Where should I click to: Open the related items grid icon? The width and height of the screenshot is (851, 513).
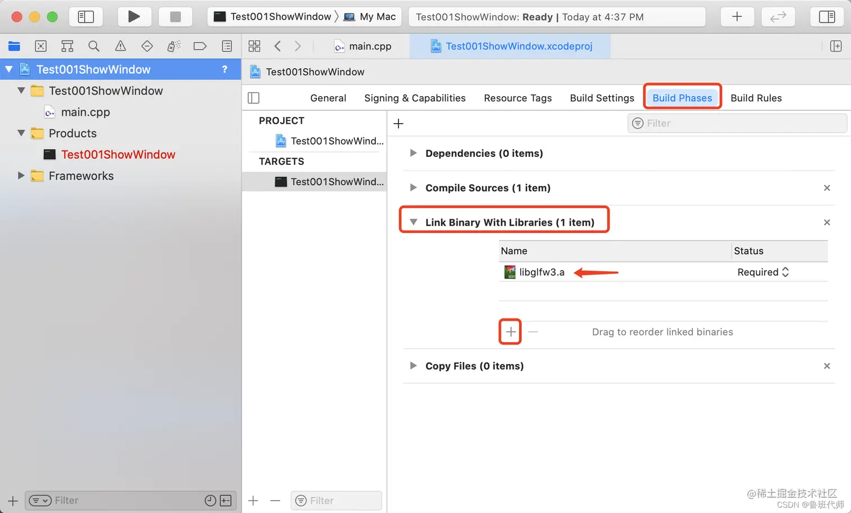pyautogui.click(x=254, y=46)
